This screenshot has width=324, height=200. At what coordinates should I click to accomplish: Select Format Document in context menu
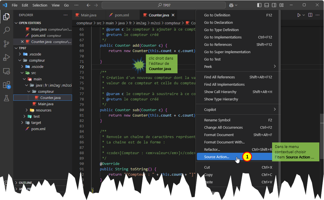(x=219, y=135)
